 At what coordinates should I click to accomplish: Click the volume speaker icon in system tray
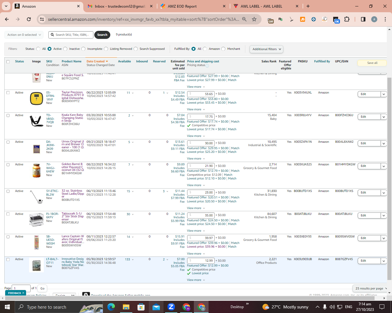pyautogui.click(x=332, y=307)
